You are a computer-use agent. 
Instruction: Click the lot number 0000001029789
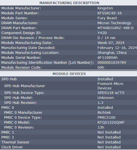112,63
